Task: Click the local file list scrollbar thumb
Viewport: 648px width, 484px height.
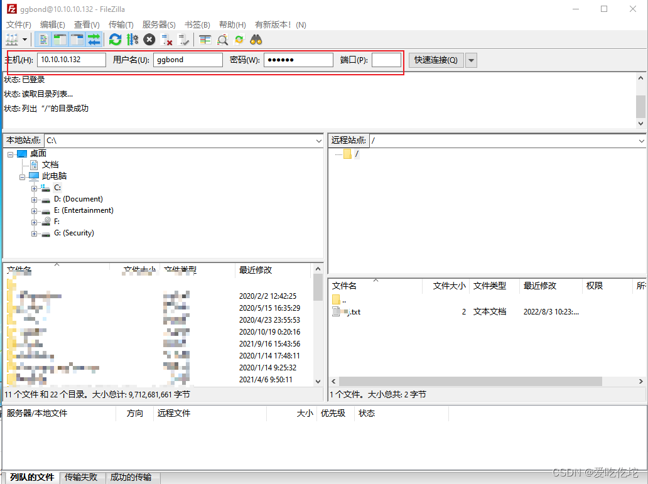Action: [318, 287]
